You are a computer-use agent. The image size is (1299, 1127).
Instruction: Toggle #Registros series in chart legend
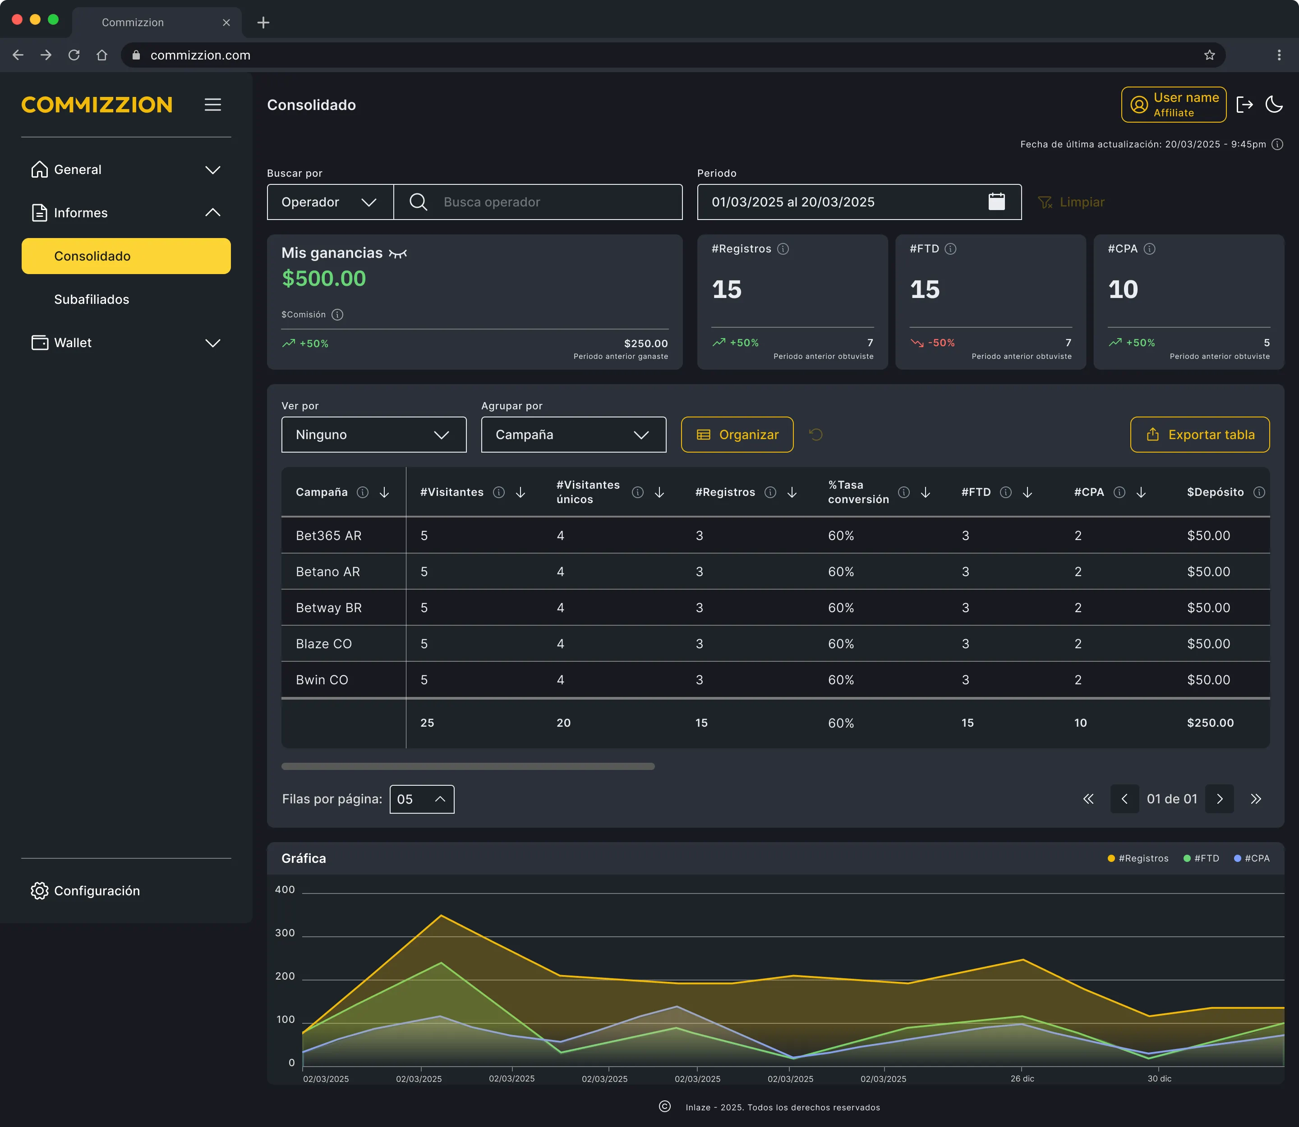pos(1138,858)
